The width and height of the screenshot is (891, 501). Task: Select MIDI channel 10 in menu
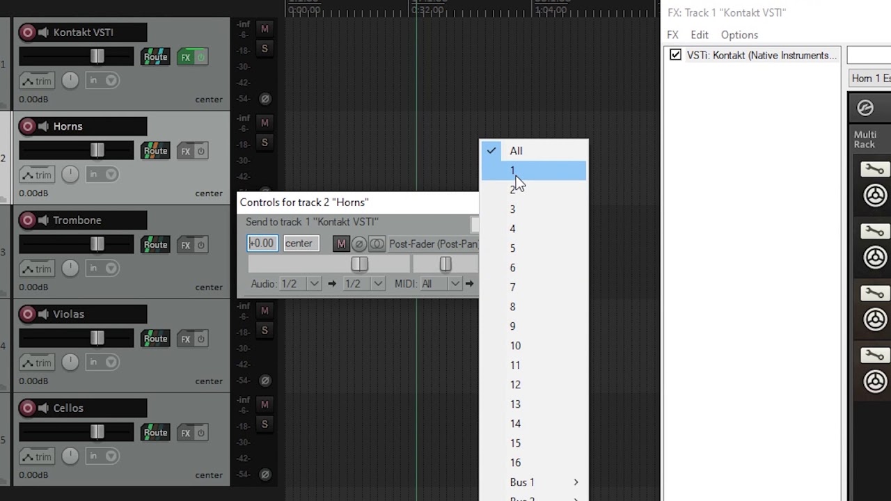534,346
